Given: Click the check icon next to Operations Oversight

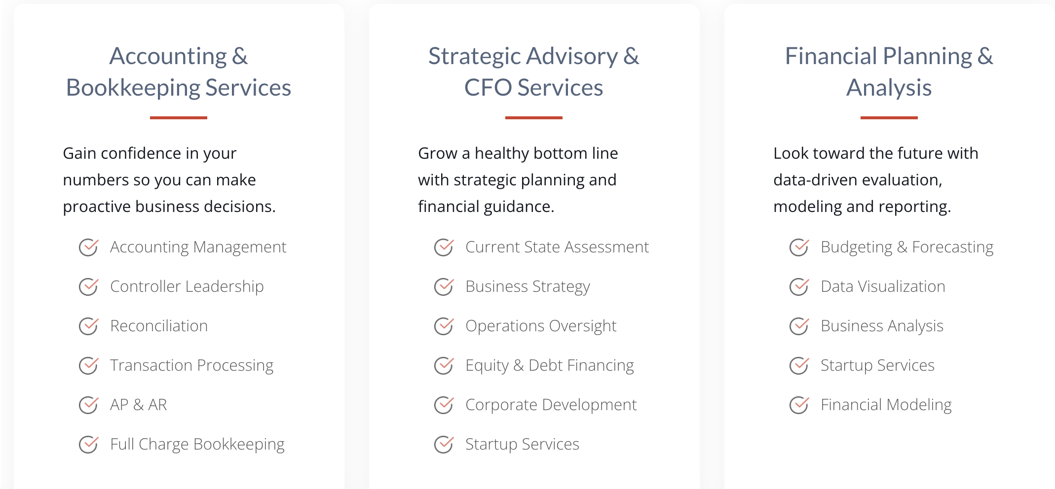Looking at the screenshot, I should click(444, 326).
